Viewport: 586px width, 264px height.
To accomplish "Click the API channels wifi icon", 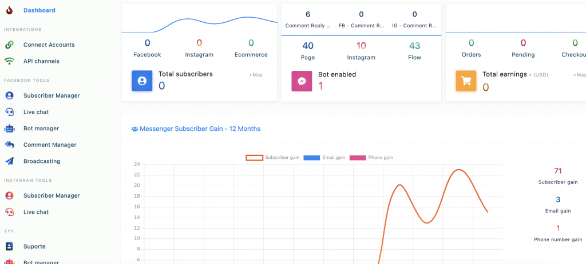I will point(9,61).
